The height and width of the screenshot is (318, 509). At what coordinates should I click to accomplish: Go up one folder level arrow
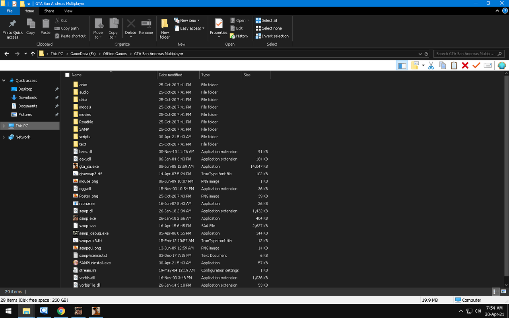(x=33, y=54)
